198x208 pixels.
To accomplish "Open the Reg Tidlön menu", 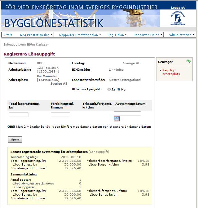I will pyautogui.click(x=116, y=35).
